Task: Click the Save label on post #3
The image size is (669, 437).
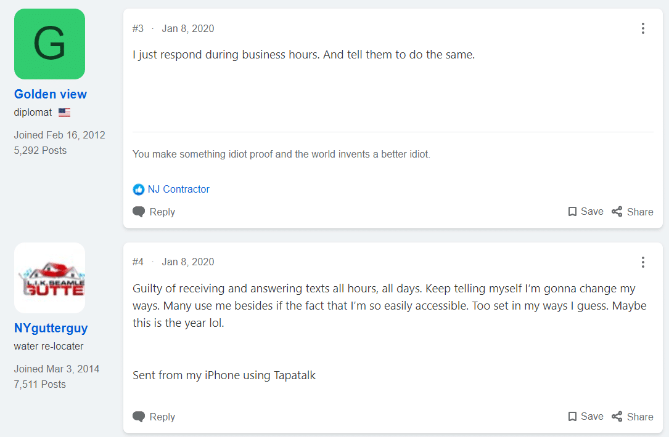Action: click(592, 212)
